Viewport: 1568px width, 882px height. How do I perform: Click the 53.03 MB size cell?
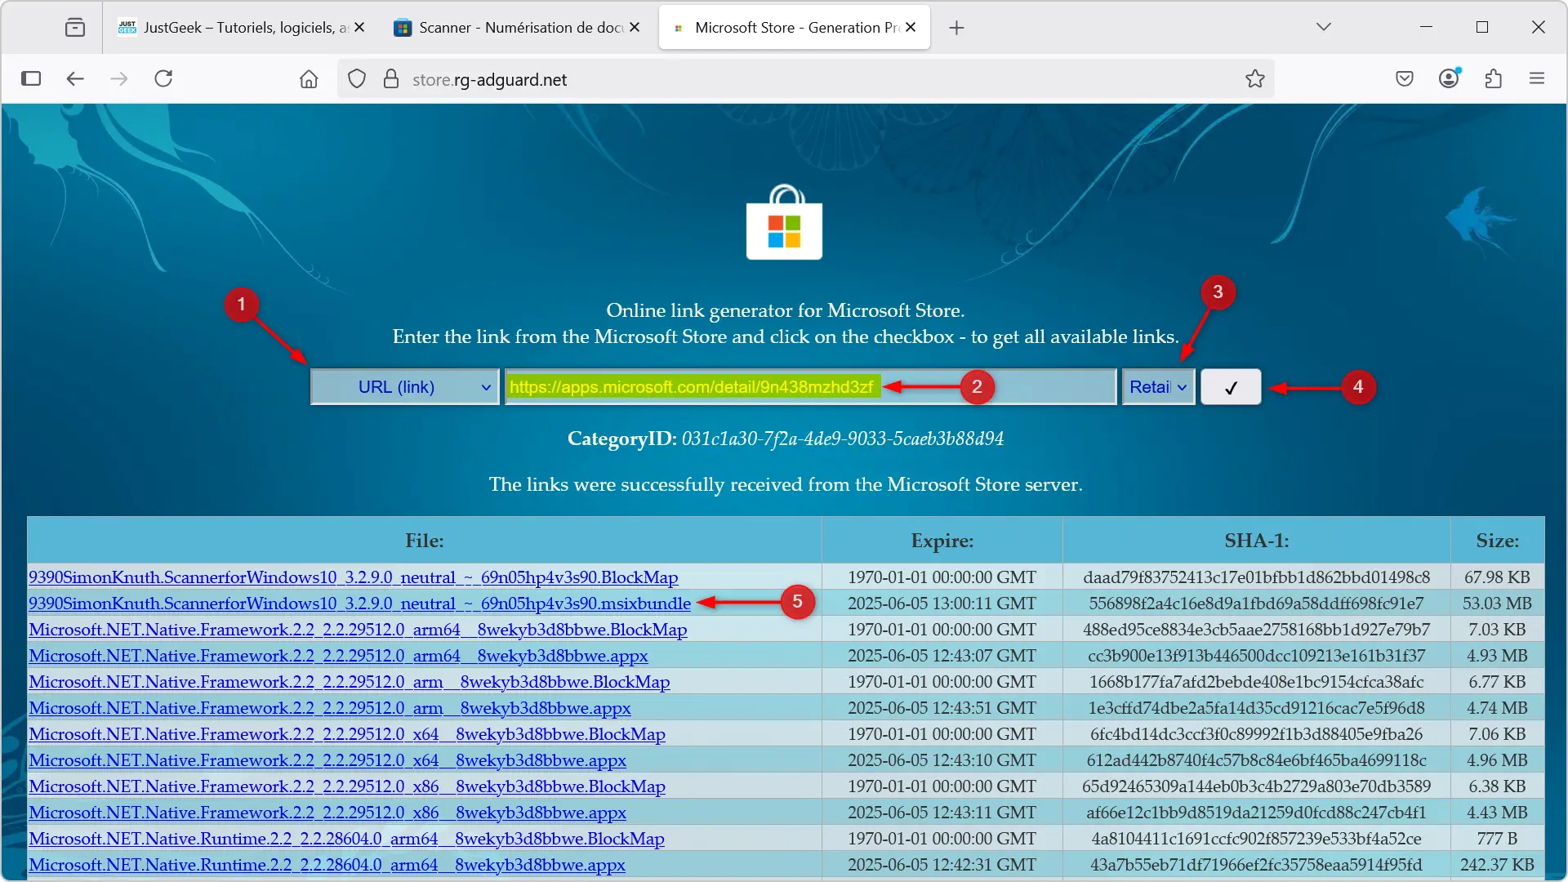pyautogui.click(x=1498, y=604)
